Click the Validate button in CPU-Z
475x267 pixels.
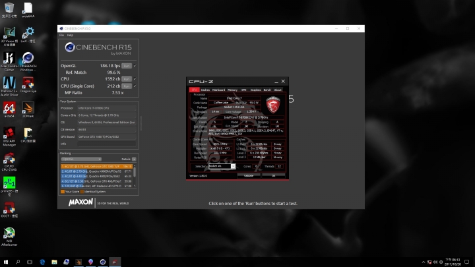pyautogui.click(x=249, y=175)
